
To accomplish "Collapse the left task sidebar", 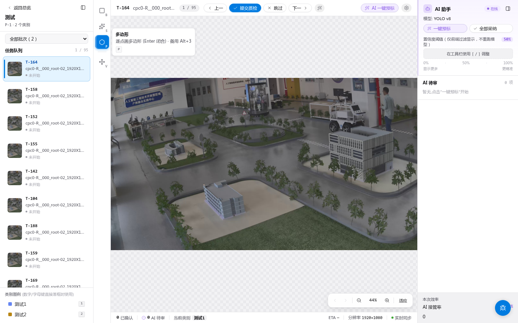I will pos(83,8).
